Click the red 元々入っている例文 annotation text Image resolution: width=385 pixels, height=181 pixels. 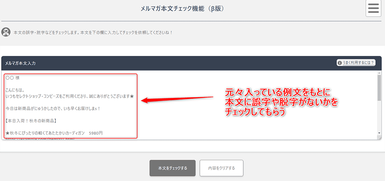[278, 93]
